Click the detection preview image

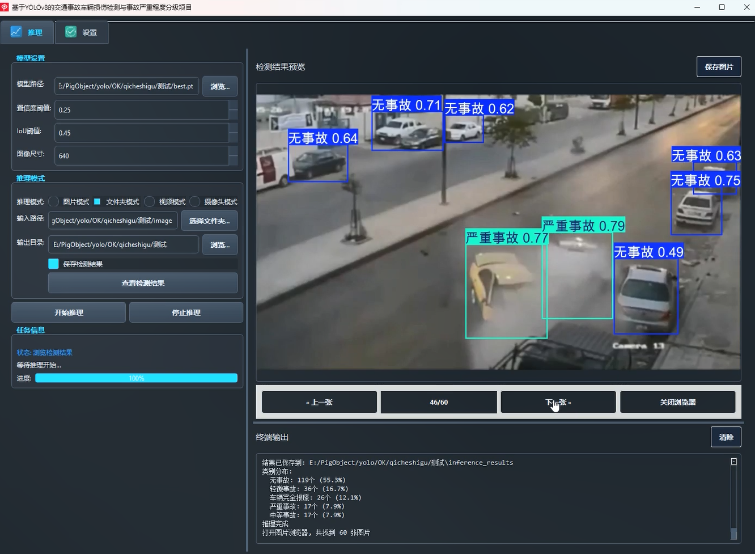pos(498,232)
